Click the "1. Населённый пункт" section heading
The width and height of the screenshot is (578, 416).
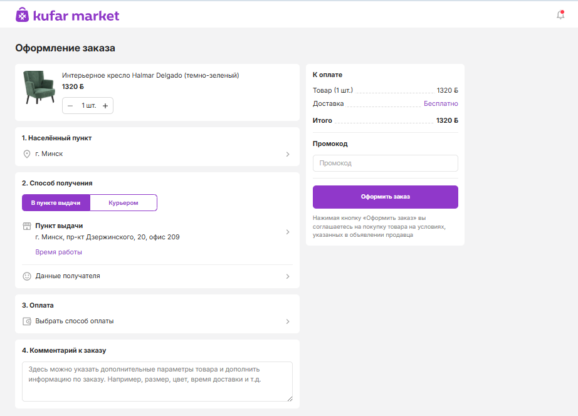(57, 138)
